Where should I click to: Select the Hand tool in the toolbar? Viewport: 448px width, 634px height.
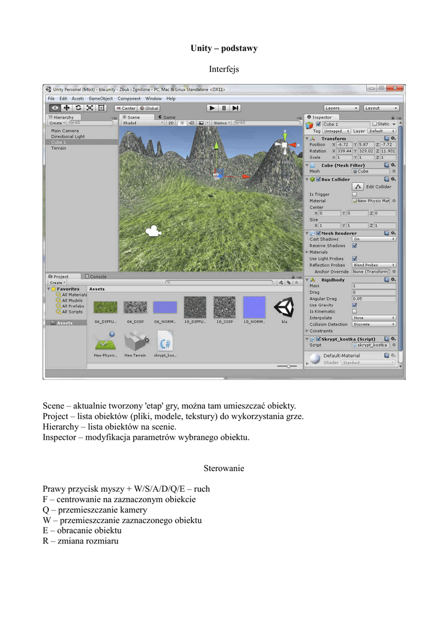(x=54, y=108)
